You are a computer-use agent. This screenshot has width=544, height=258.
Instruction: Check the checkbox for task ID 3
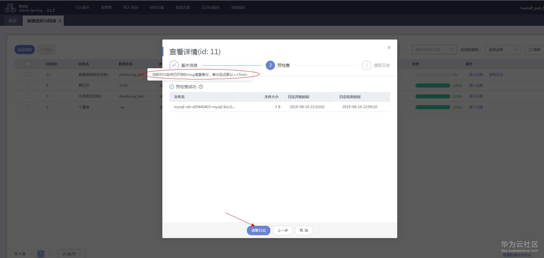click(x=28, y=107)
